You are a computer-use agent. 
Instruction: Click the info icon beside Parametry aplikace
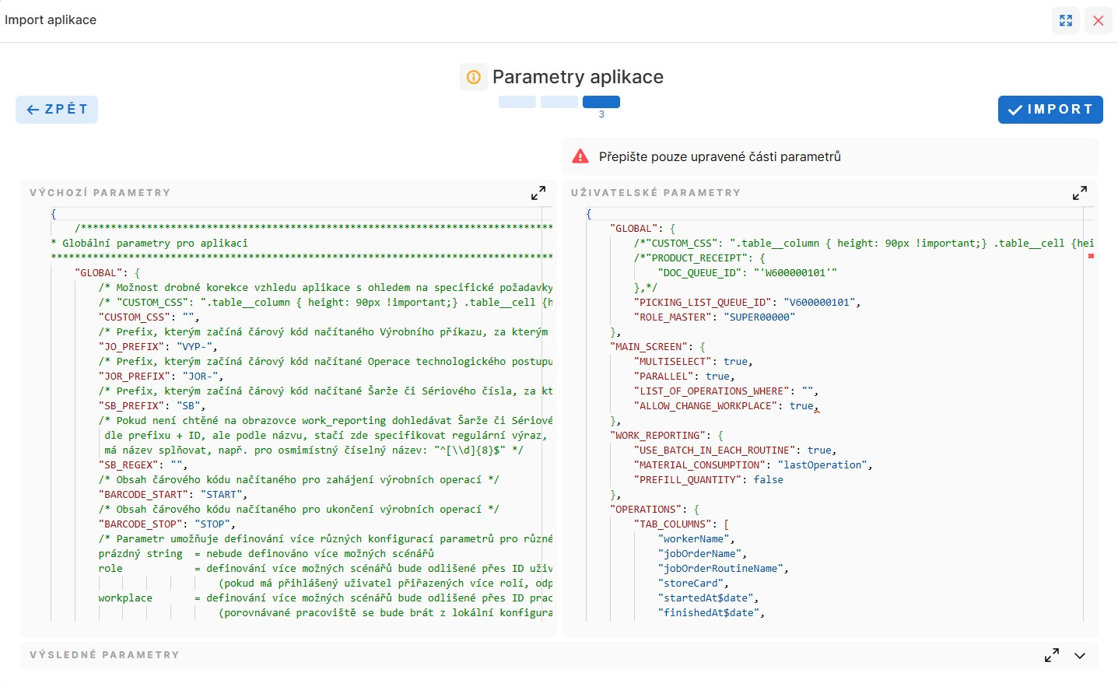[x=474, y=77]
